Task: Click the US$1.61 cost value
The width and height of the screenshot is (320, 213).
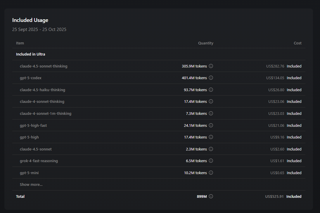Action: tap(277, 161)
